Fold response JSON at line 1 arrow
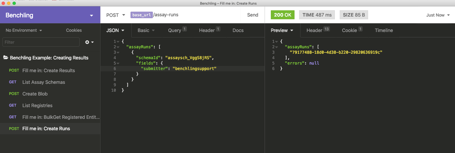This screenshot has height=153, width=455. click(277, 42)
